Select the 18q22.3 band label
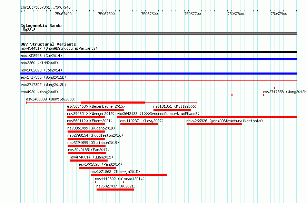Screen dimensions: 307x203 click(28, 30)
